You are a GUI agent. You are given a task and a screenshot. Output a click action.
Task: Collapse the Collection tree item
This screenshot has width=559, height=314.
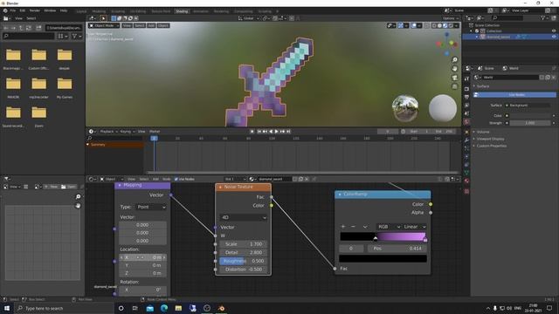pos(472,31)
